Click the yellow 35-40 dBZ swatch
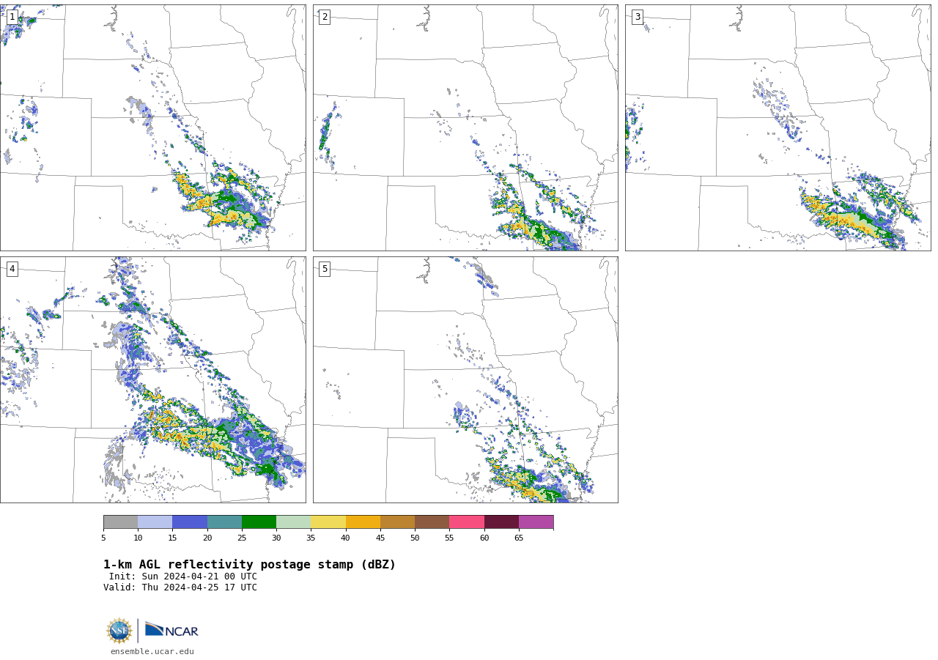This screenshot has width=938, height=660. pyautogui.click(x=328, y=522)
